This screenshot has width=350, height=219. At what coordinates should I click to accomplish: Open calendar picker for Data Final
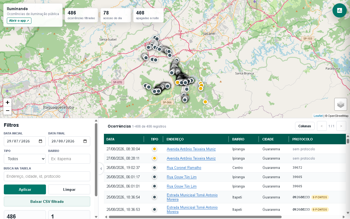85,141
